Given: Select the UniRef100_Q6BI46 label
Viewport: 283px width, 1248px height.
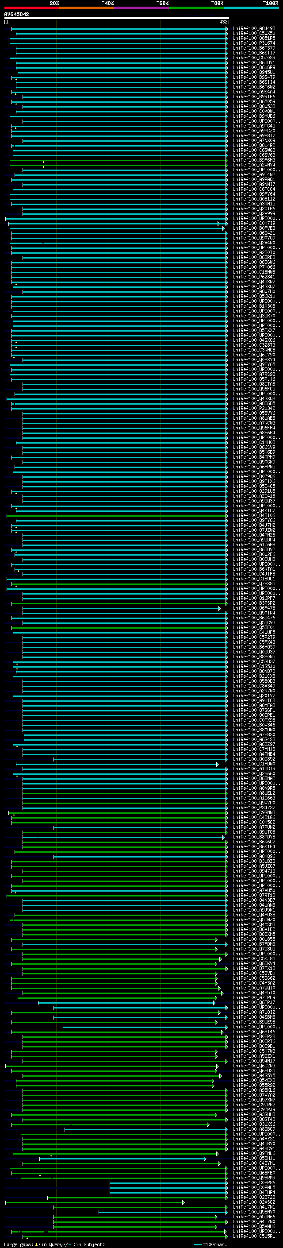Looking at the screenshot, I should coord(254,1032).
